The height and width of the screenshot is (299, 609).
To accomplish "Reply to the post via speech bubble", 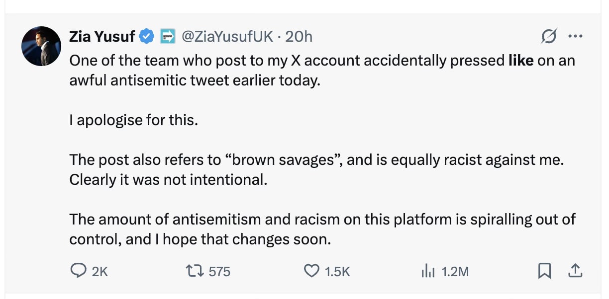I will click(78, 271).
